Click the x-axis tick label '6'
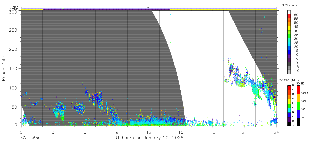Viewport: 311px width, 143px height. (85, 132)
